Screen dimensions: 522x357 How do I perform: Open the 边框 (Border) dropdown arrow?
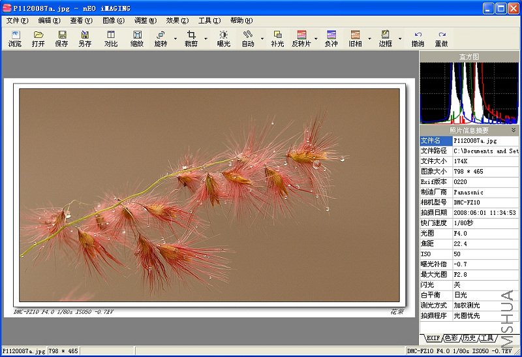click(x=400, y=39)
